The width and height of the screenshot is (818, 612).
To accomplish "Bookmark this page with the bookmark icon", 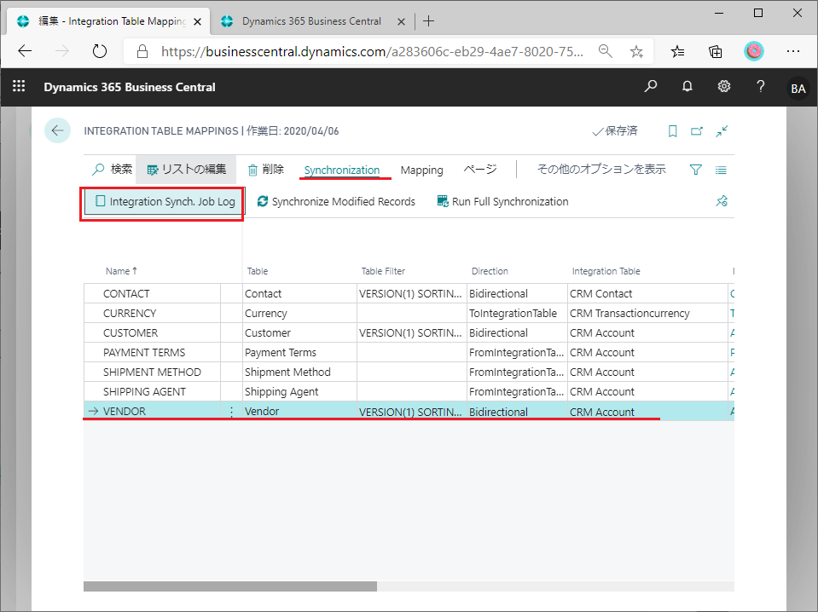I will pyautogui.click(x=672, y=131).
